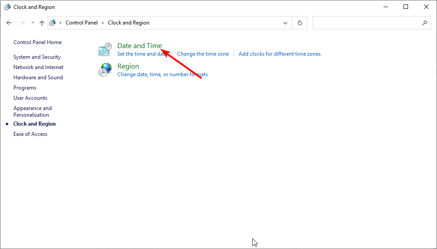Select Control Panel in the breadcrumb
Screen dimensions: 437x249
[x=82, y=23]
